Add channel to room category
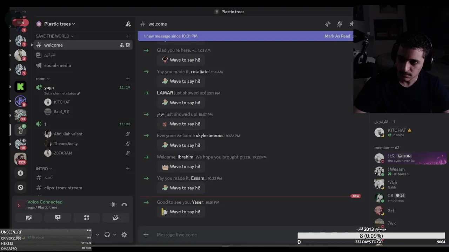This screenshot has height=252, width=449. tap(128, 79)
